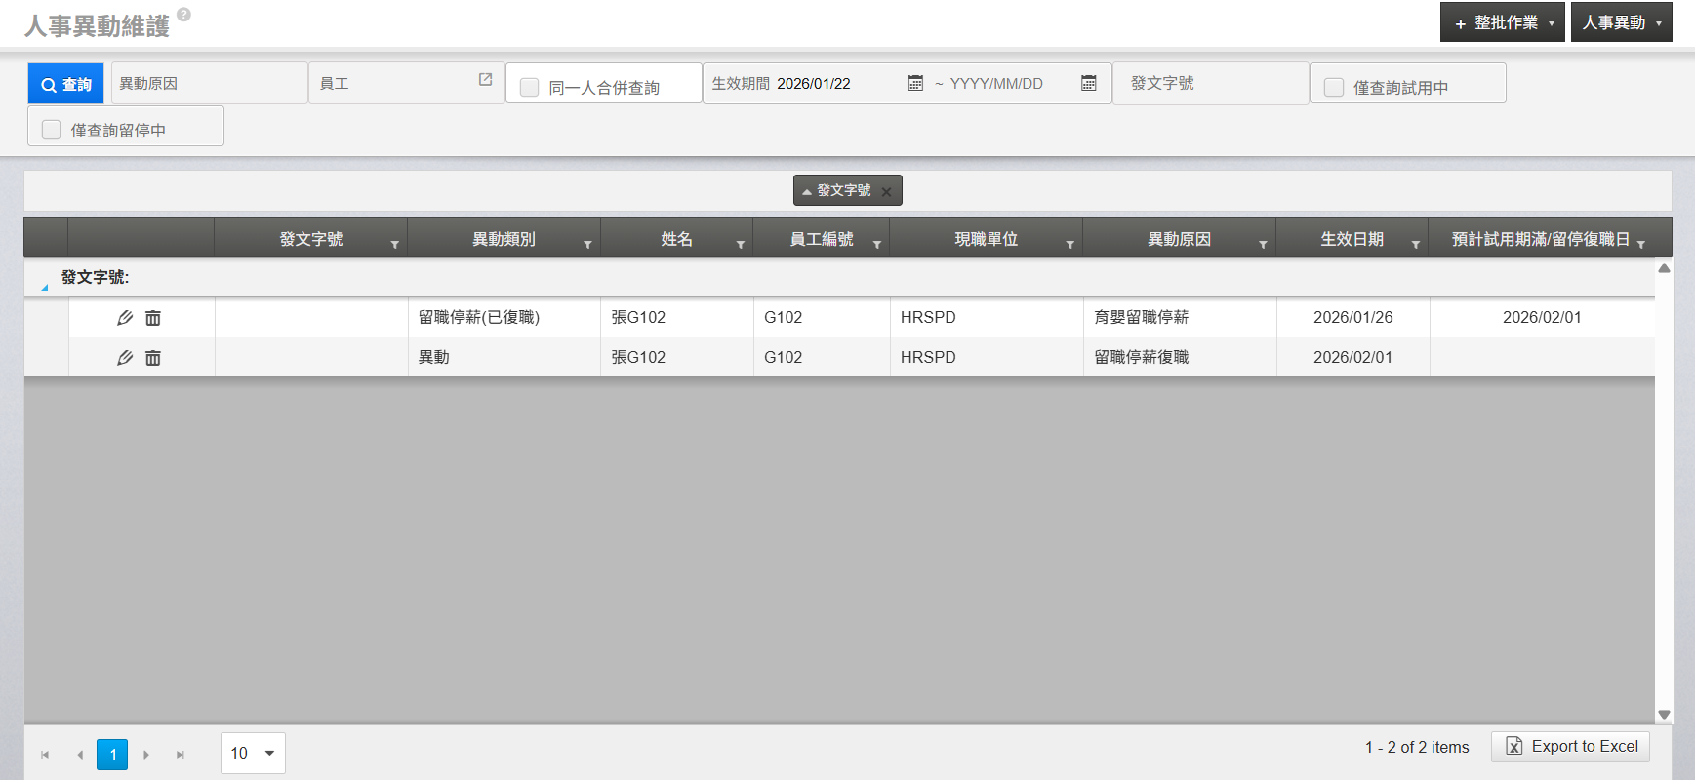Screen dimensions: 1695x780
Task: Remove the 發文字號 grouping chip
Action: tap(886, 192)
